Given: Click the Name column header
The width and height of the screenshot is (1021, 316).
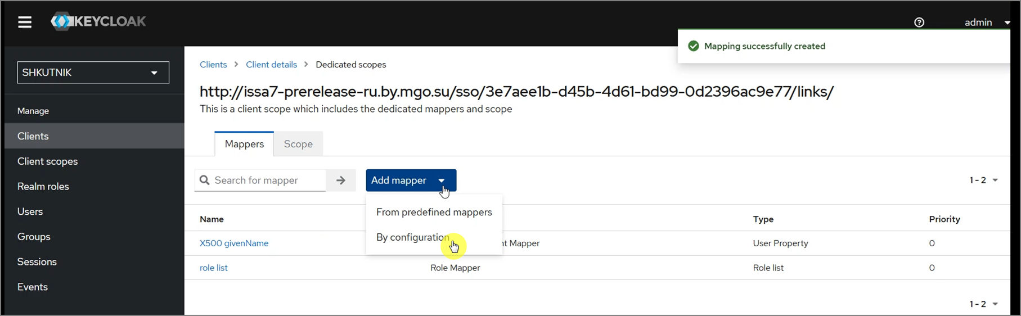Looking at the screenshot, I should pyautogui.click(x=212, y=219).
